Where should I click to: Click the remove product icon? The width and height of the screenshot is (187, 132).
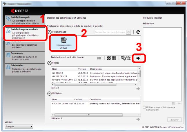179,104
